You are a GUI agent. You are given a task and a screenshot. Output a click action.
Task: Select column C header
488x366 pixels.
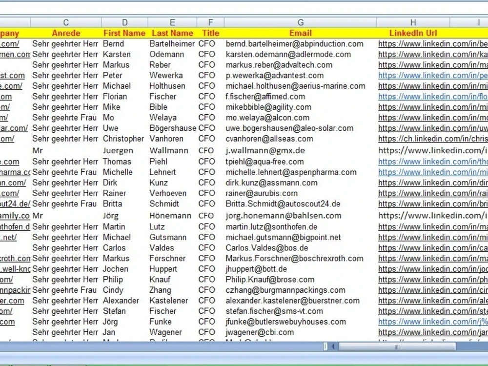(x=66, y=22)
